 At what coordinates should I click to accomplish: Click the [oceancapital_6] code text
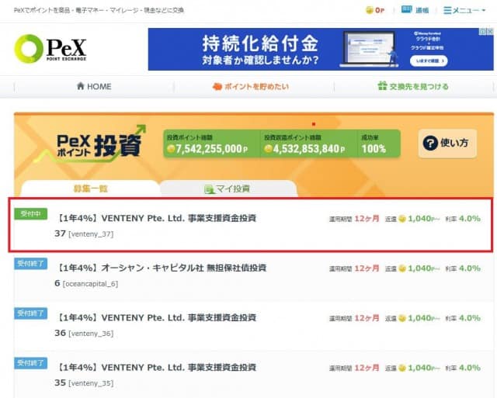coord(90,284)
